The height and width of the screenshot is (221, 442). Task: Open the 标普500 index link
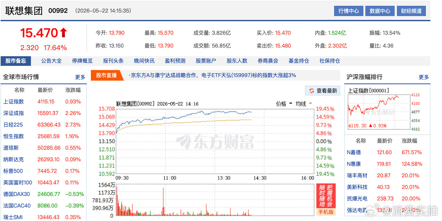pos(13,171)
